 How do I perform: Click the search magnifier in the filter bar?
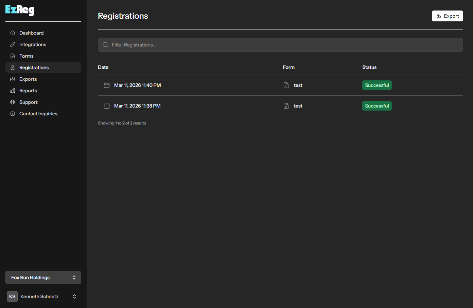105,44
